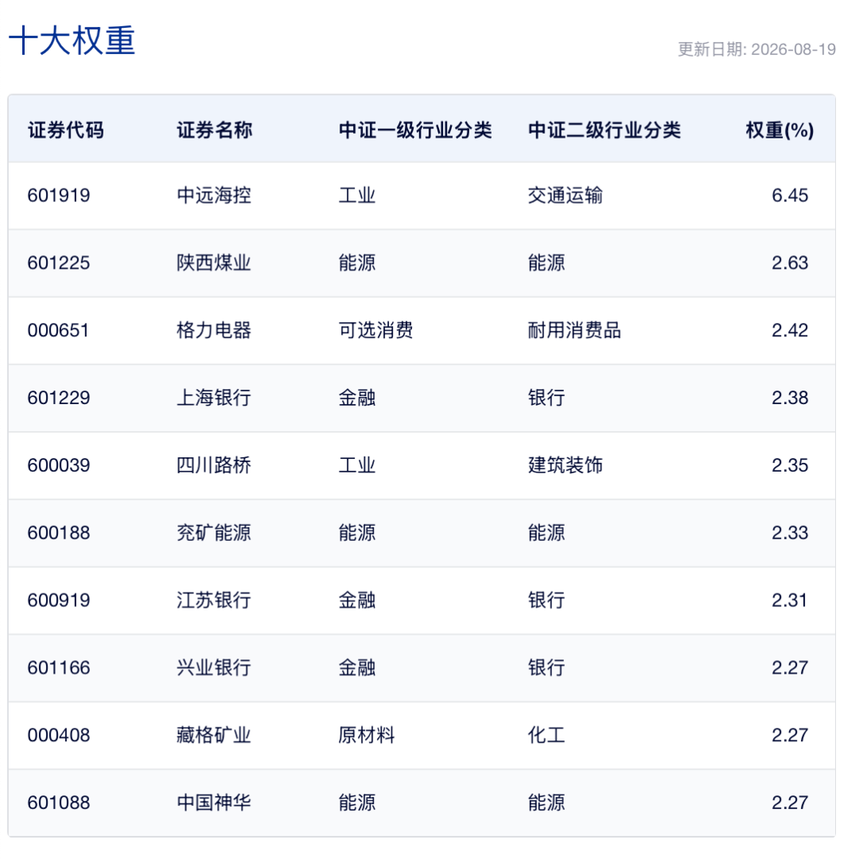859x859 pixels.
Task: Click weight 2.27 in the 兴业银行 row
Action: pyautogui.click(x=790, y=668)
